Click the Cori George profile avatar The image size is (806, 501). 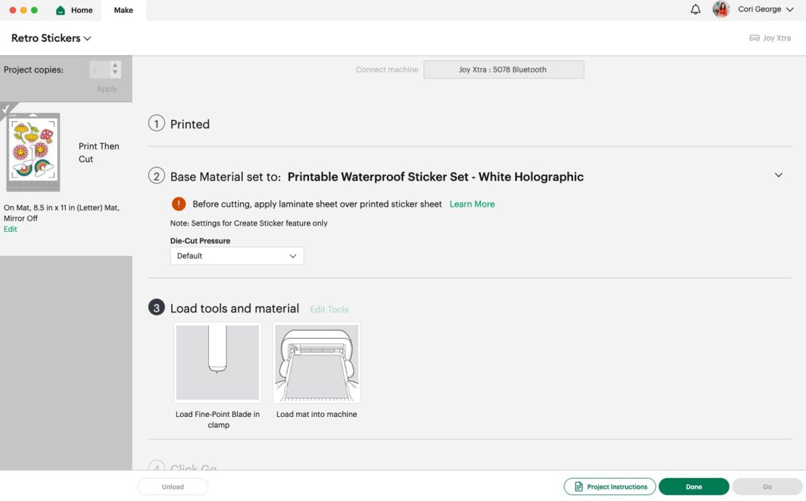[x=721, y=9]
